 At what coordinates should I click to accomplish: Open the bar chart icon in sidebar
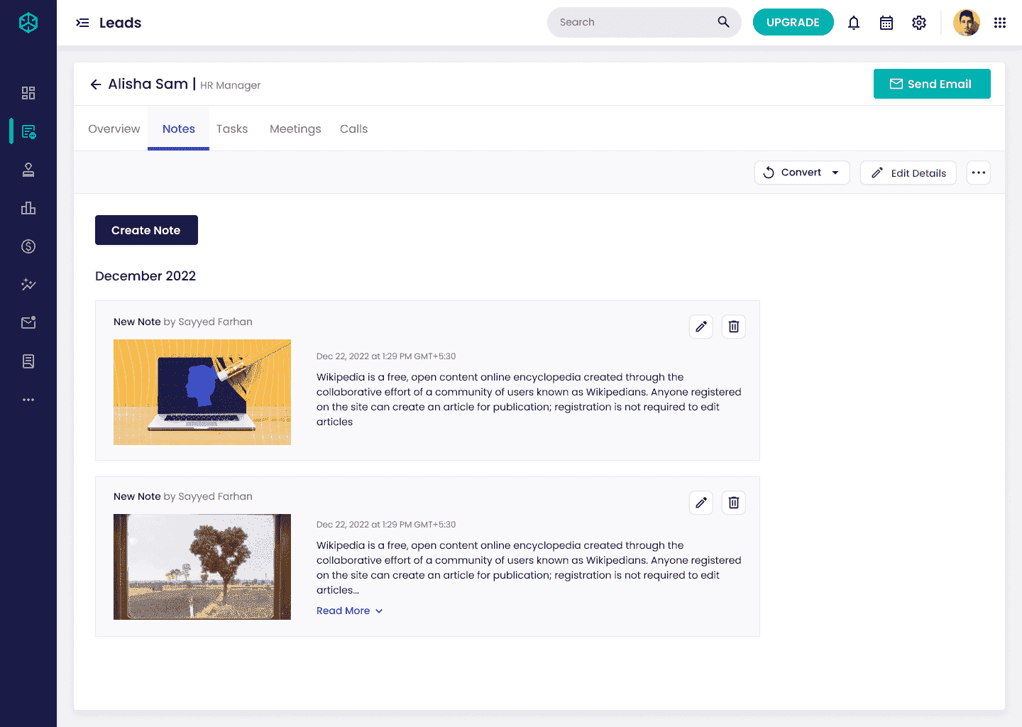[28, 208]
